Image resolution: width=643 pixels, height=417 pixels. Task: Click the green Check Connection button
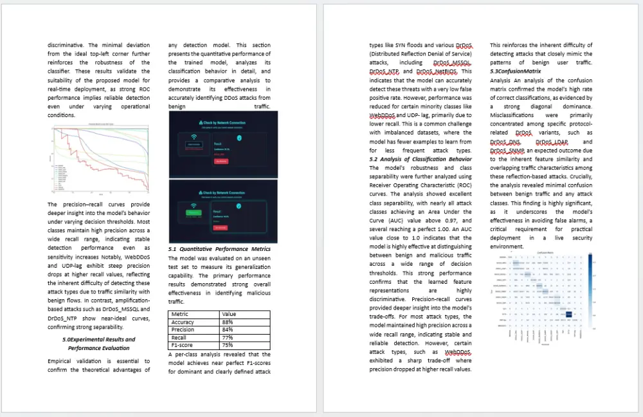[194, 212]
